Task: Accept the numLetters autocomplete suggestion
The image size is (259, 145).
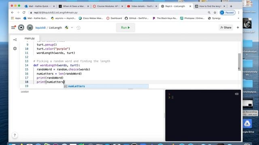Action: (x=106, y=86)
